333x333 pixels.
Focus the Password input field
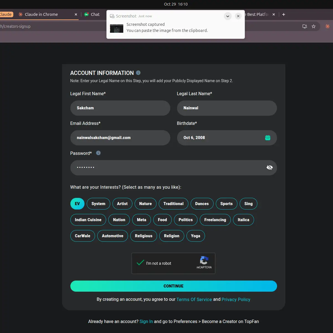(174, 168)
